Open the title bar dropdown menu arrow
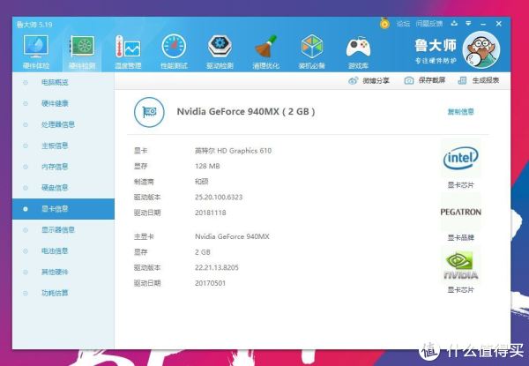Image resolution: width=529 pixels, height=366 pixels. click(x=468, y=23)
